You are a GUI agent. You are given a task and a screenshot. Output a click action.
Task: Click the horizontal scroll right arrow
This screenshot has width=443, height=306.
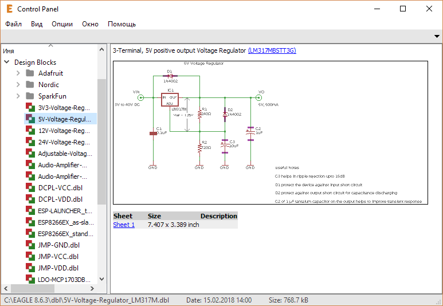pos(92,288)
